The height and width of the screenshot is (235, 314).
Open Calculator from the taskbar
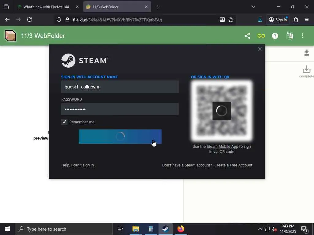pyautogui.click(x=151, y=229)
